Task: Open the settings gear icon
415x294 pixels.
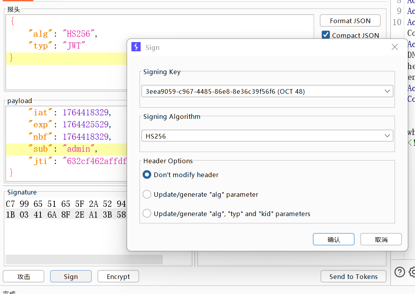Action: point(412,272)
